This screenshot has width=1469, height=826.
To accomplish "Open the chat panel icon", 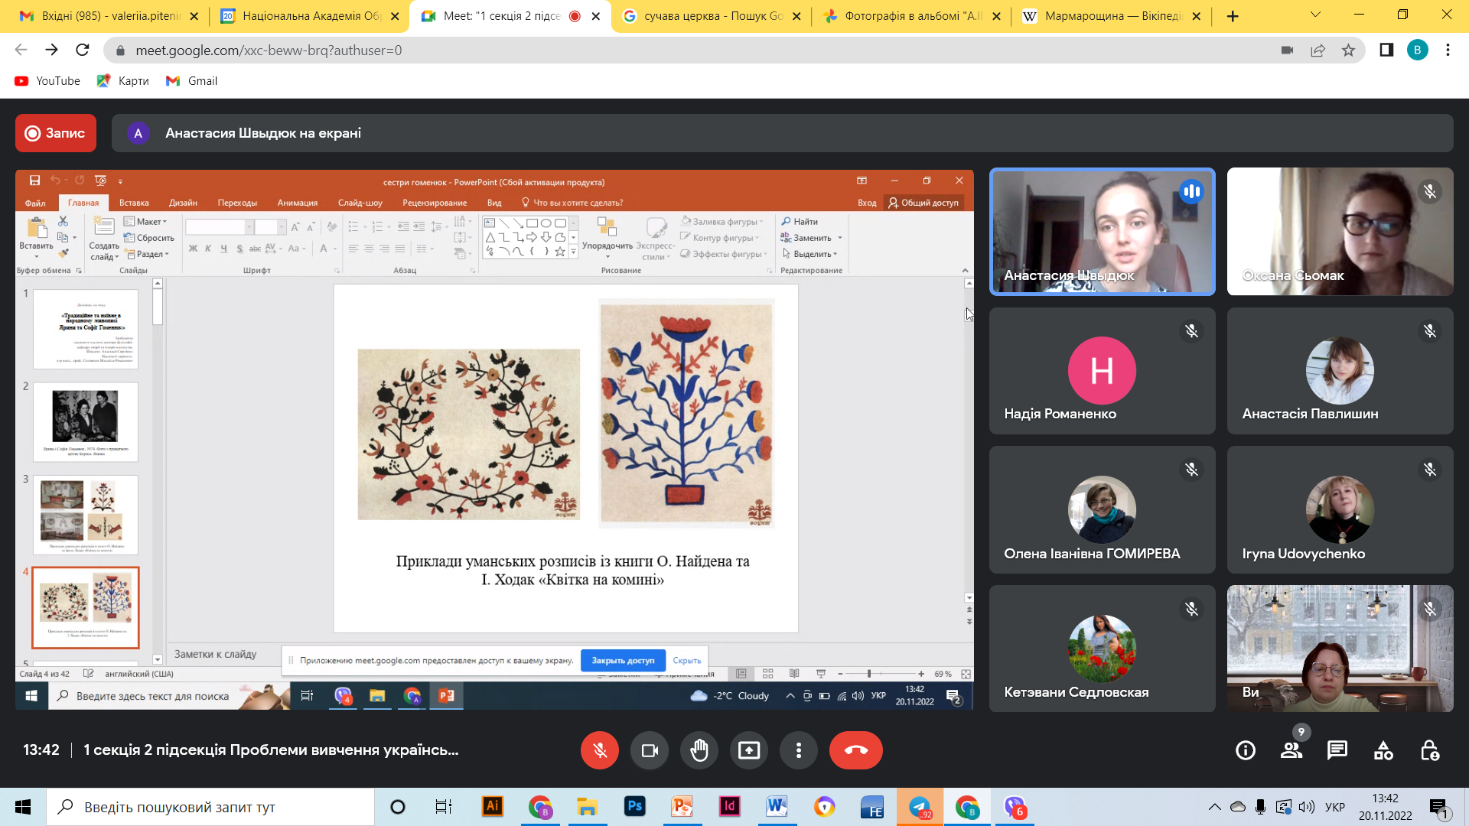I will [x=1337, y=750].
